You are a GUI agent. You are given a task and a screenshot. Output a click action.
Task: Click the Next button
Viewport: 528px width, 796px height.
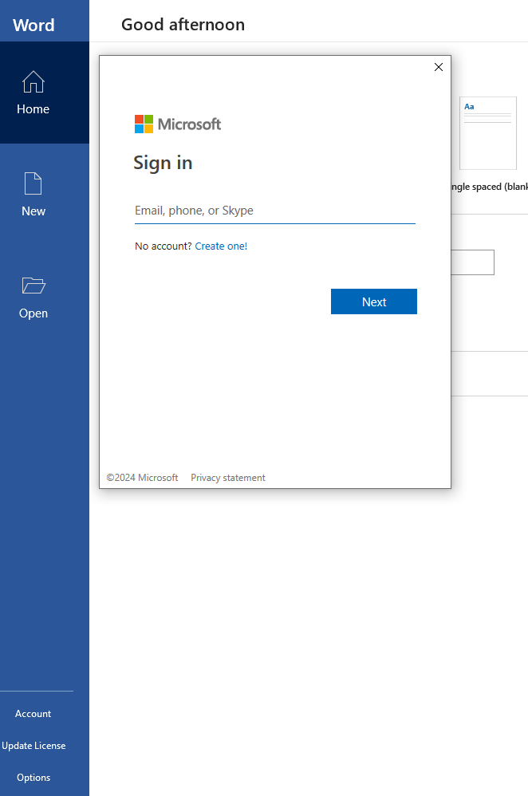[x=373, y=301]
